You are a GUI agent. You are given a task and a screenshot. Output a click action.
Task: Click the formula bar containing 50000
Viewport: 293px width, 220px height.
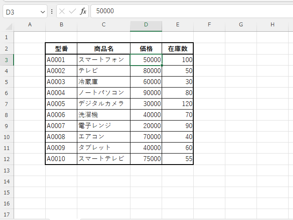coord(192,11)
